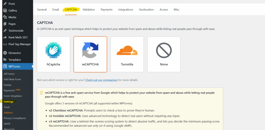Click the Elementor logo icon

tap(5, 53)
